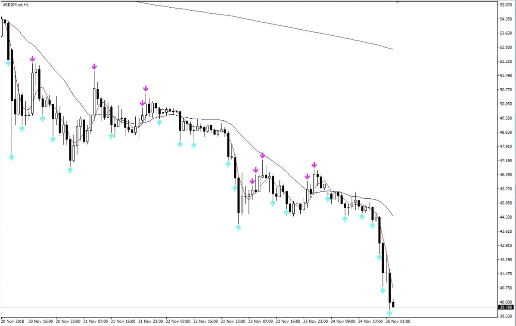Select the 23 Nov 07:00 time label

click(x=261, y=321)
